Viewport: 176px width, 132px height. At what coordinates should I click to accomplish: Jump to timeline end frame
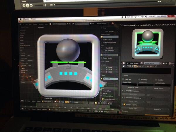click(102, 111)
